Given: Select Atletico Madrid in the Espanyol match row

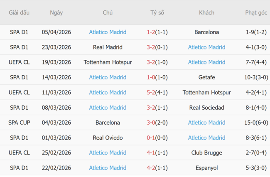Looking at the screenshot, I should (108, 168).
